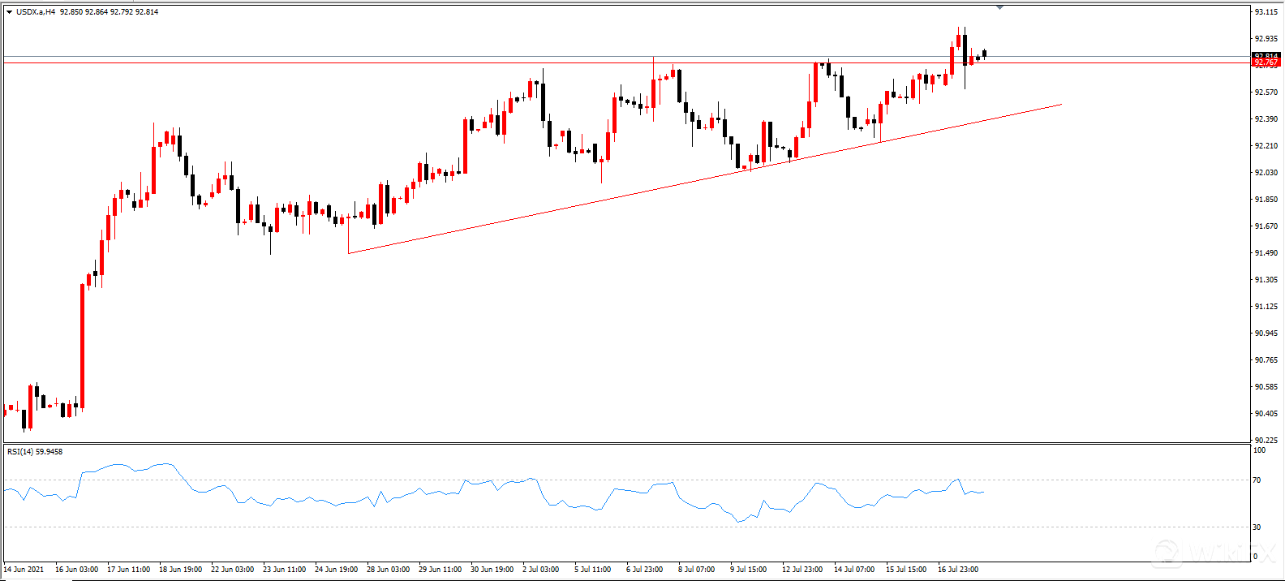
Task: Click the RSI(14) 59.9458 indicator label
Action: (x=35, y=452)
